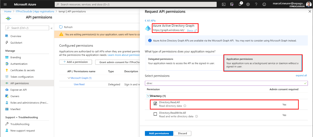Click the Admin consent required column header
This screenshot has width=313, height=137.
coord(284,89)
